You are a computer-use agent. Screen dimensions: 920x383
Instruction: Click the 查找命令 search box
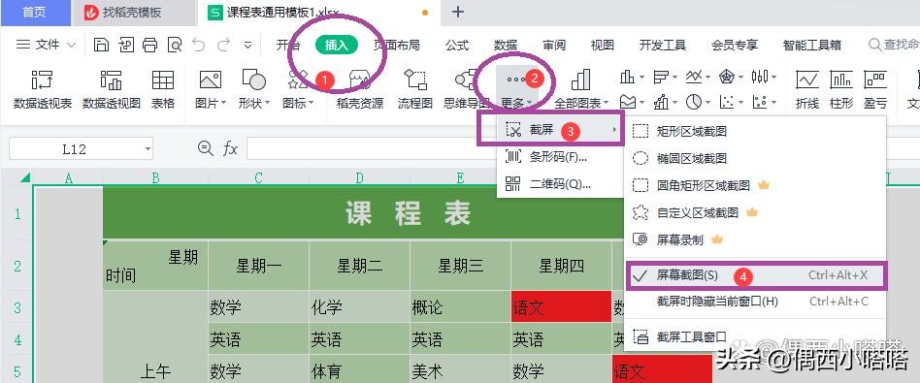click(x=893, y=45)
